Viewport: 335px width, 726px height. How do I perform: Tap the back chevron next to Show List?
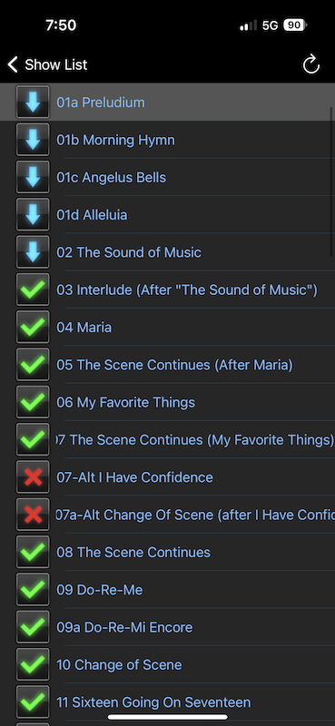[x=13, y=64]
